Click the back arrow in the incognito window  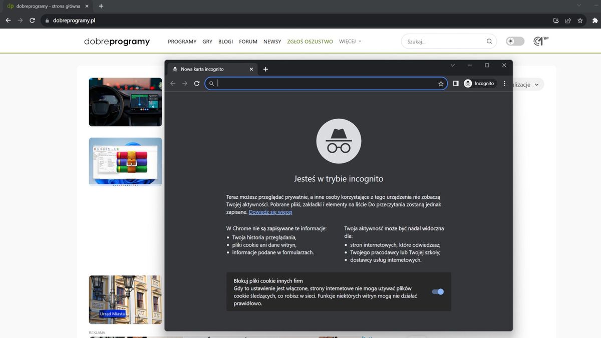172,83
